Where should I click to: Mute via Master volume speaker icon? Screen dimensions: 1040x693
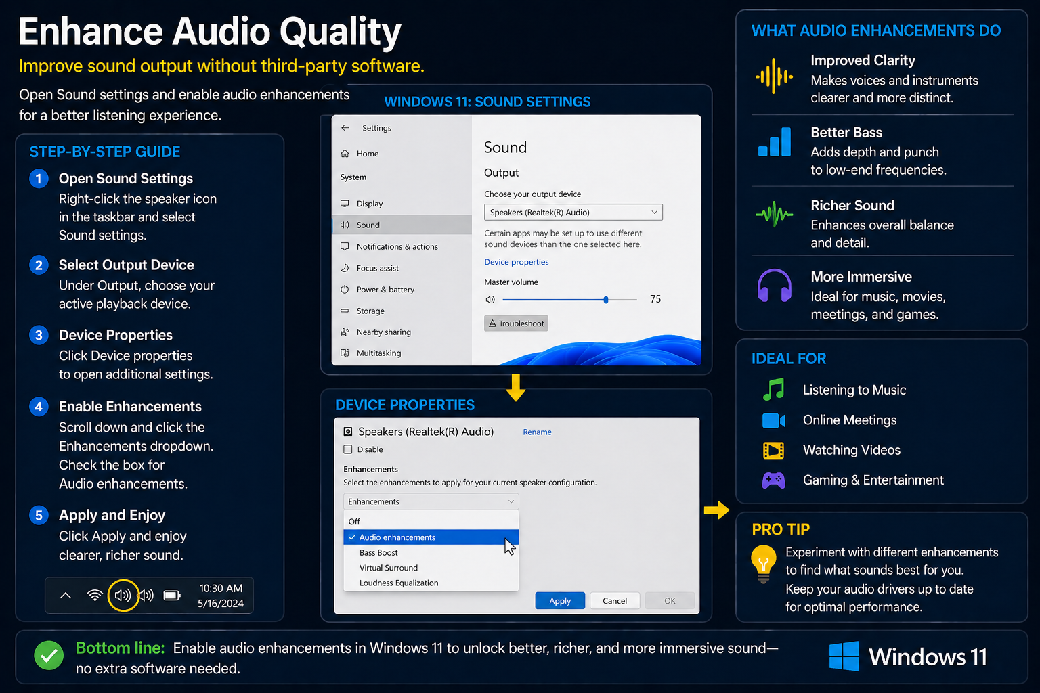pyautogui.click(x=490, y=299)
